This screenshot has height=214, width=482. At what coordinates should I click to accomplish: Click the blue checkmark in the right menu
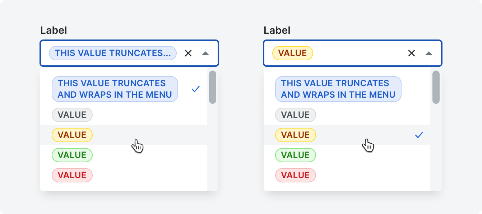click(x=419, y=135)
